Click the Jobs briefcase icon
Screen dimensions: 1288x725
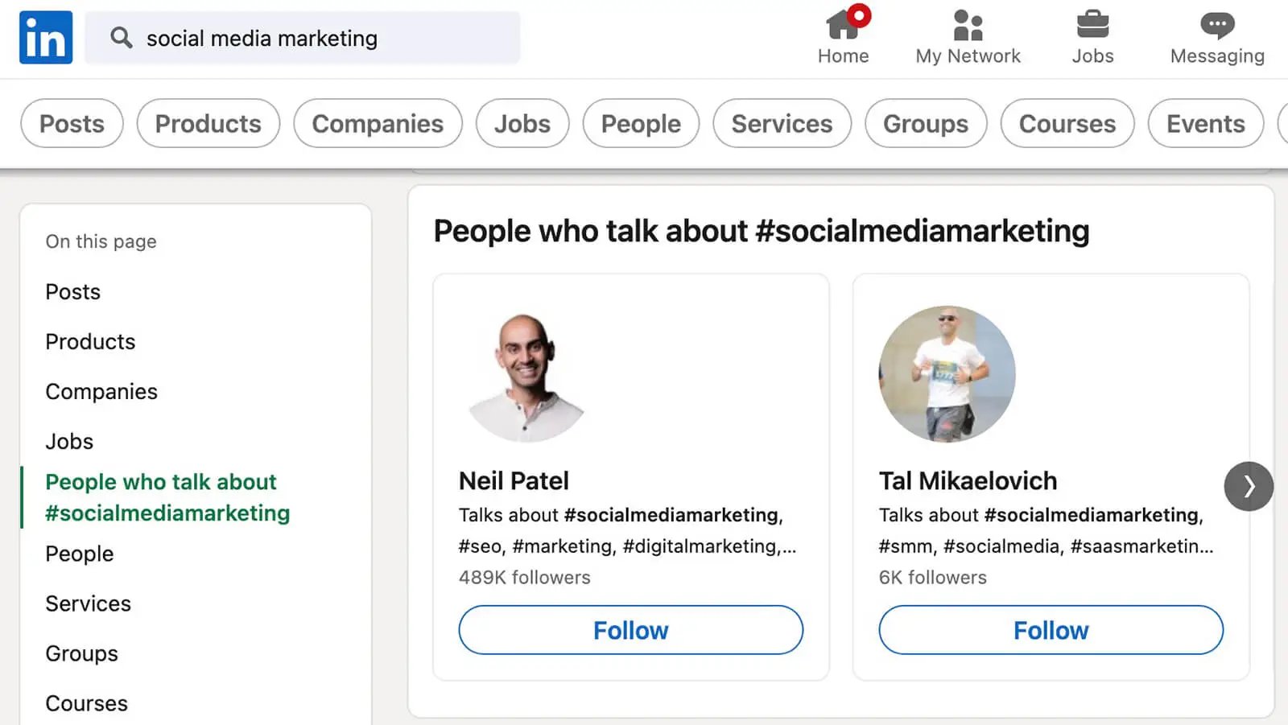click(x=1092, y=25)
